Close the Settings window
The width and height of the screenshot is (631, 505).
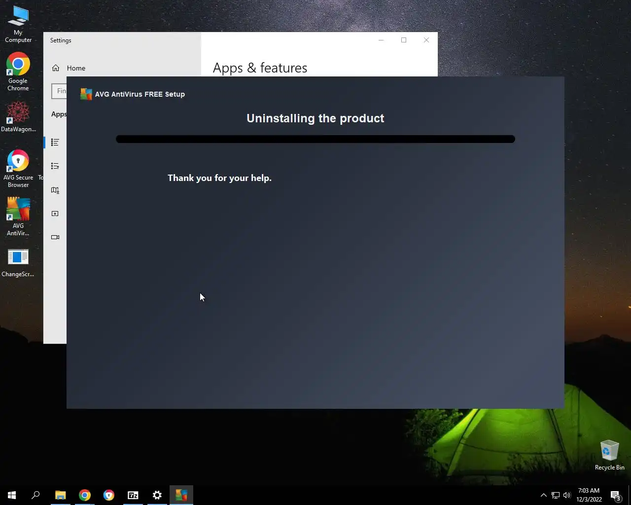point(426,40)
